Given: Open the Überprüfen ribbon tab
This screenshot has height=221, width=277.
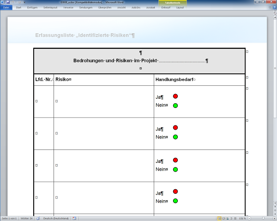Looking at the screenshot, I should point(106,7).
